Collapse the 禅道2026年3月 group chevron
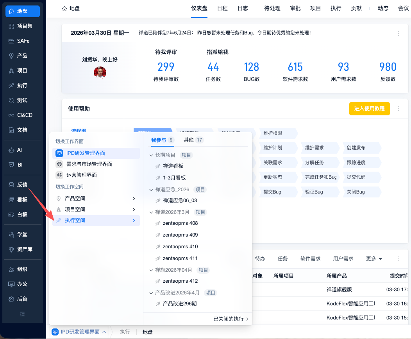Viewport: 411px width, 339px height. [x=151, y=212]
